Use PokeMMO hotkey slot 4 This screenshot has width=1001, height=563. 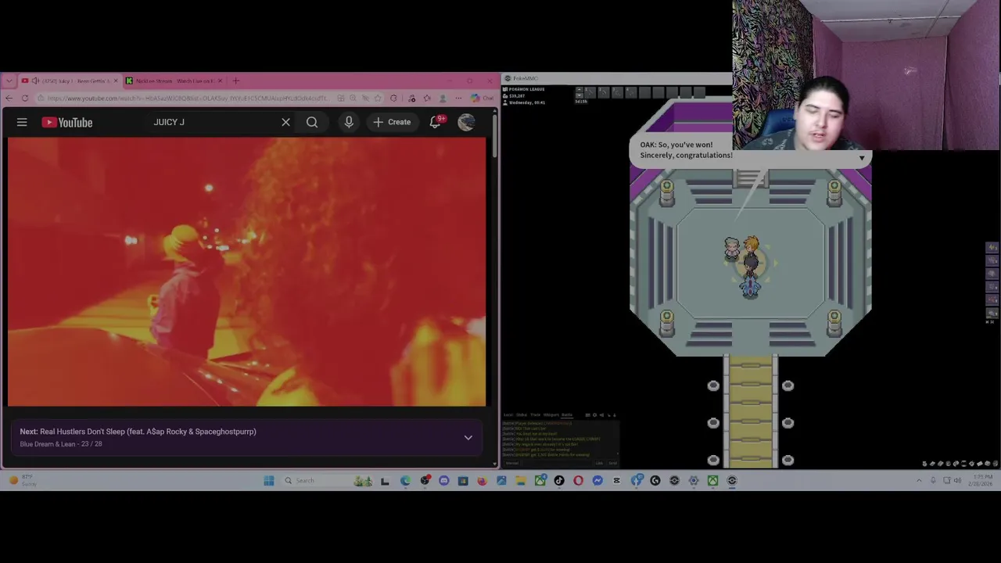631,92
